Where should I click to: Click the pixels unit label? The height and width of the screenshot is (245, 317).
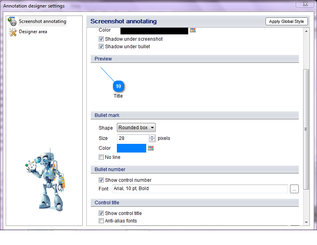(164, 138)
